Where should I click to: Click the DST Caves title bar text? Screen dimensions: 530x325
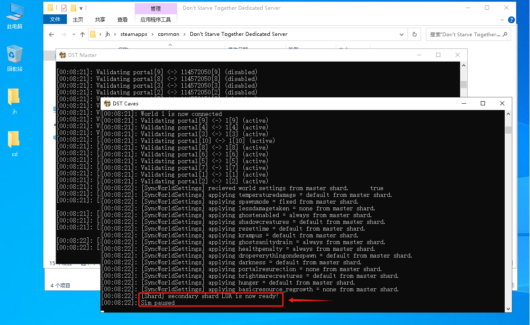125,103
